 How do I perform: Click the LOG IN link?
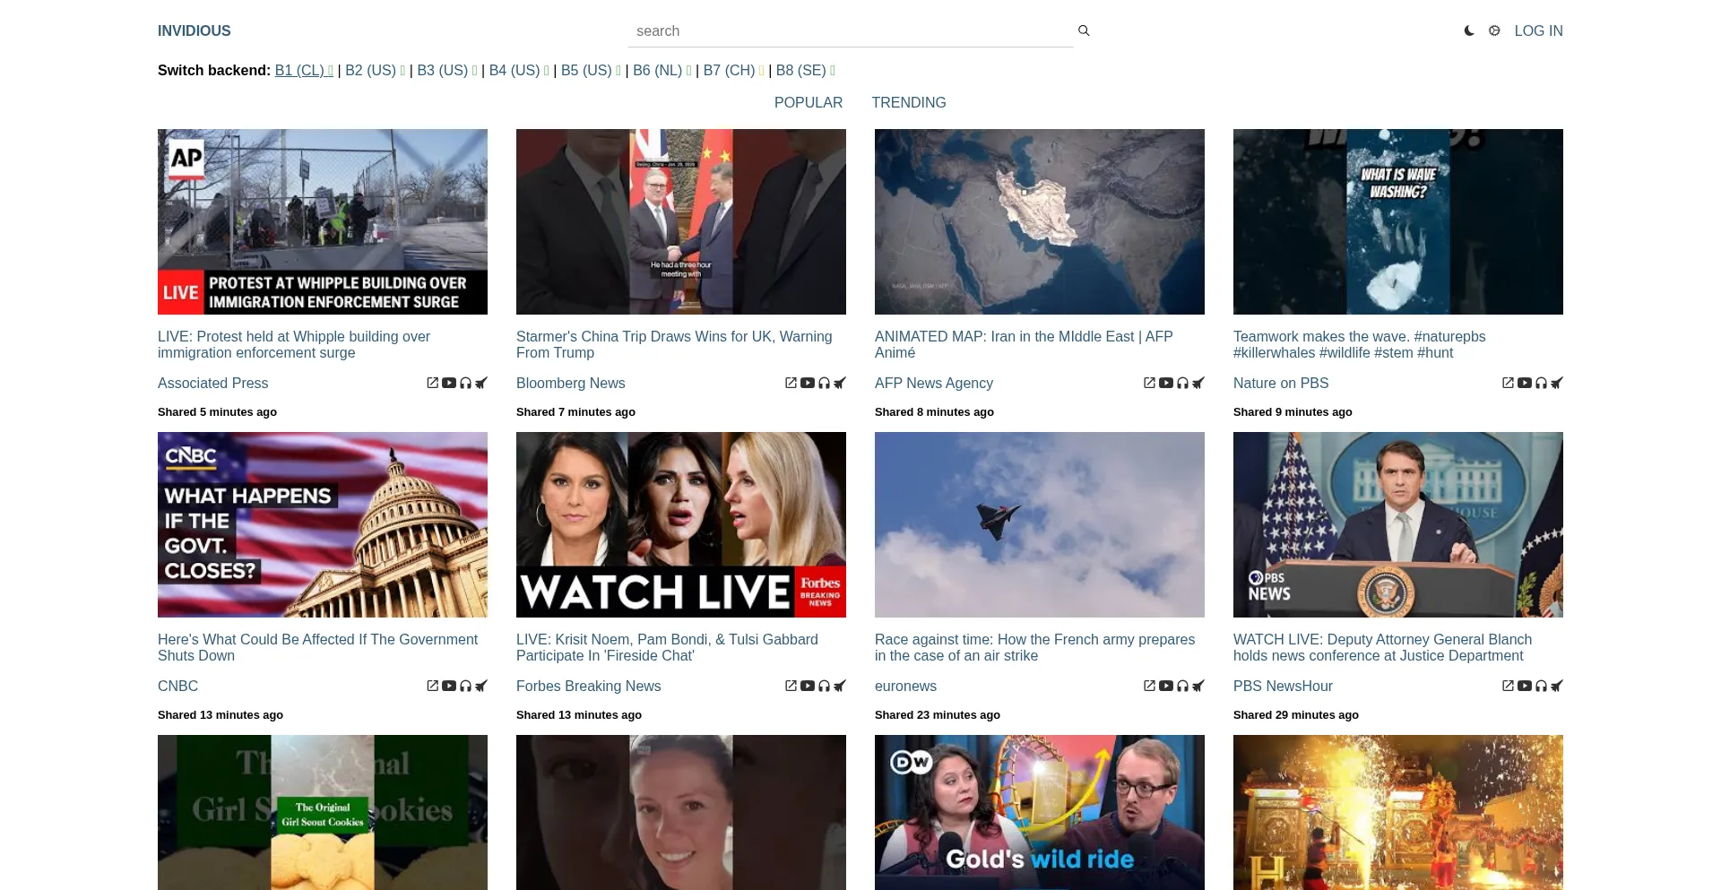point(1539,30)
